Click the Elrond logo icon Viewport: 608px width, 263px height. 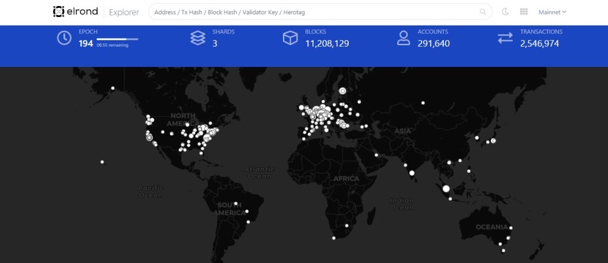pos(58,12)
